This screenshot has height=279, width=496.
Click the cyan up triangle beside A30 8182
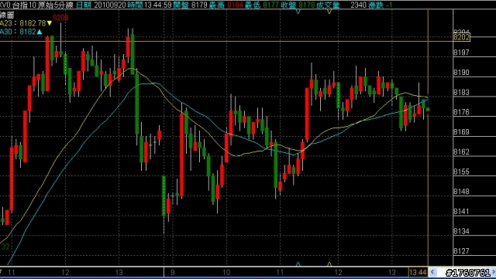point(40,32)
